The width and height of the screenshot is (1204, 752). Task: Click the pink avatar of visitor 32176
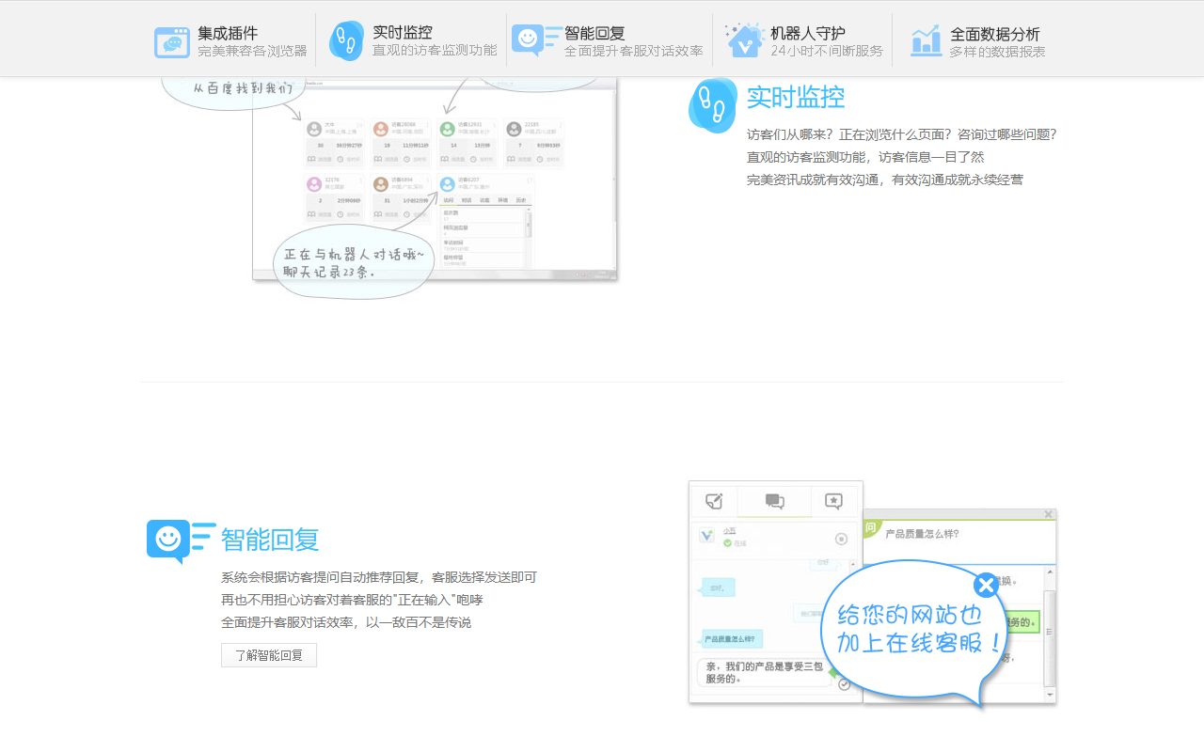point(314,184)
